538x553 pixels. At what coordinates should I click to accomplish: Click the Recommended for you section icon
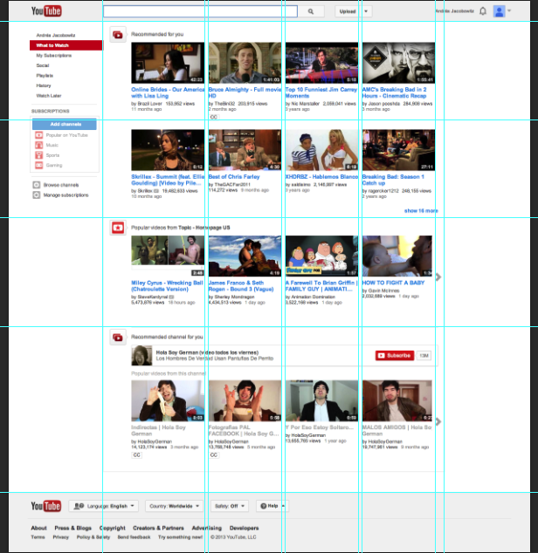(x=118, y=35)
